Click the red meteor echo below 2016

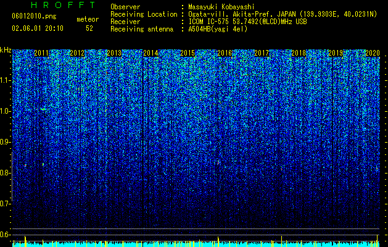pos(218,163)
